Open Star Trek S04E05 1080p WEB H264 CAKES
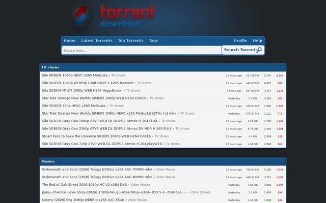The width and height of the screenshot is (326, 203). click(x=94, y=98)
